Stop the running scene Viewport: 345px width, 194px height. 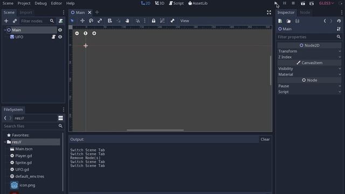tap(293, 3)
